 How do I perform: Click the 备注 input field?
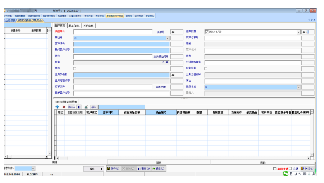pyautogui.click(x=252, y=81)
